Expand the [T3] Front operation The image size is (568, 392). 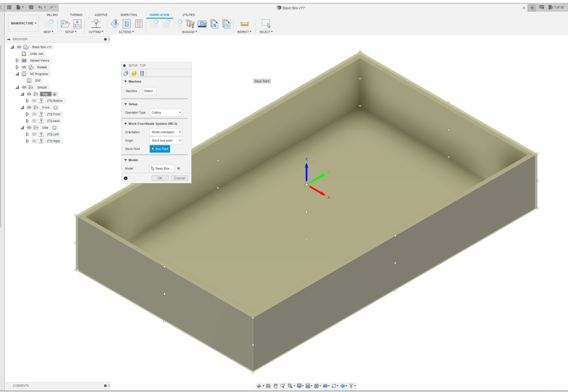pos(27,114)
